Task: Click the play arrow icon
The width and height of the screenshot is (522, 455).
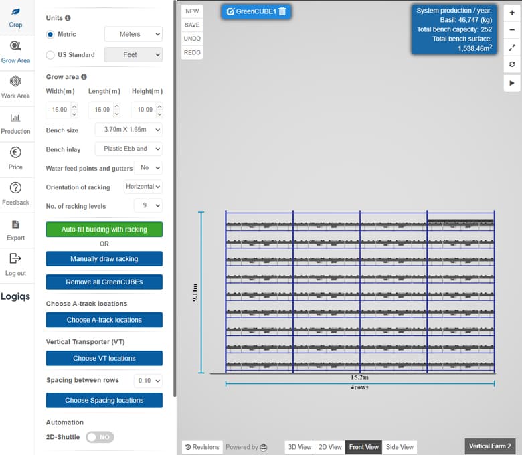Action: click(512, 82)
